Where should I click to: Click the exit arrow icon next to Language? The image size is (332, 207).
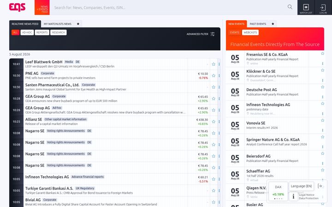(320, 186)
